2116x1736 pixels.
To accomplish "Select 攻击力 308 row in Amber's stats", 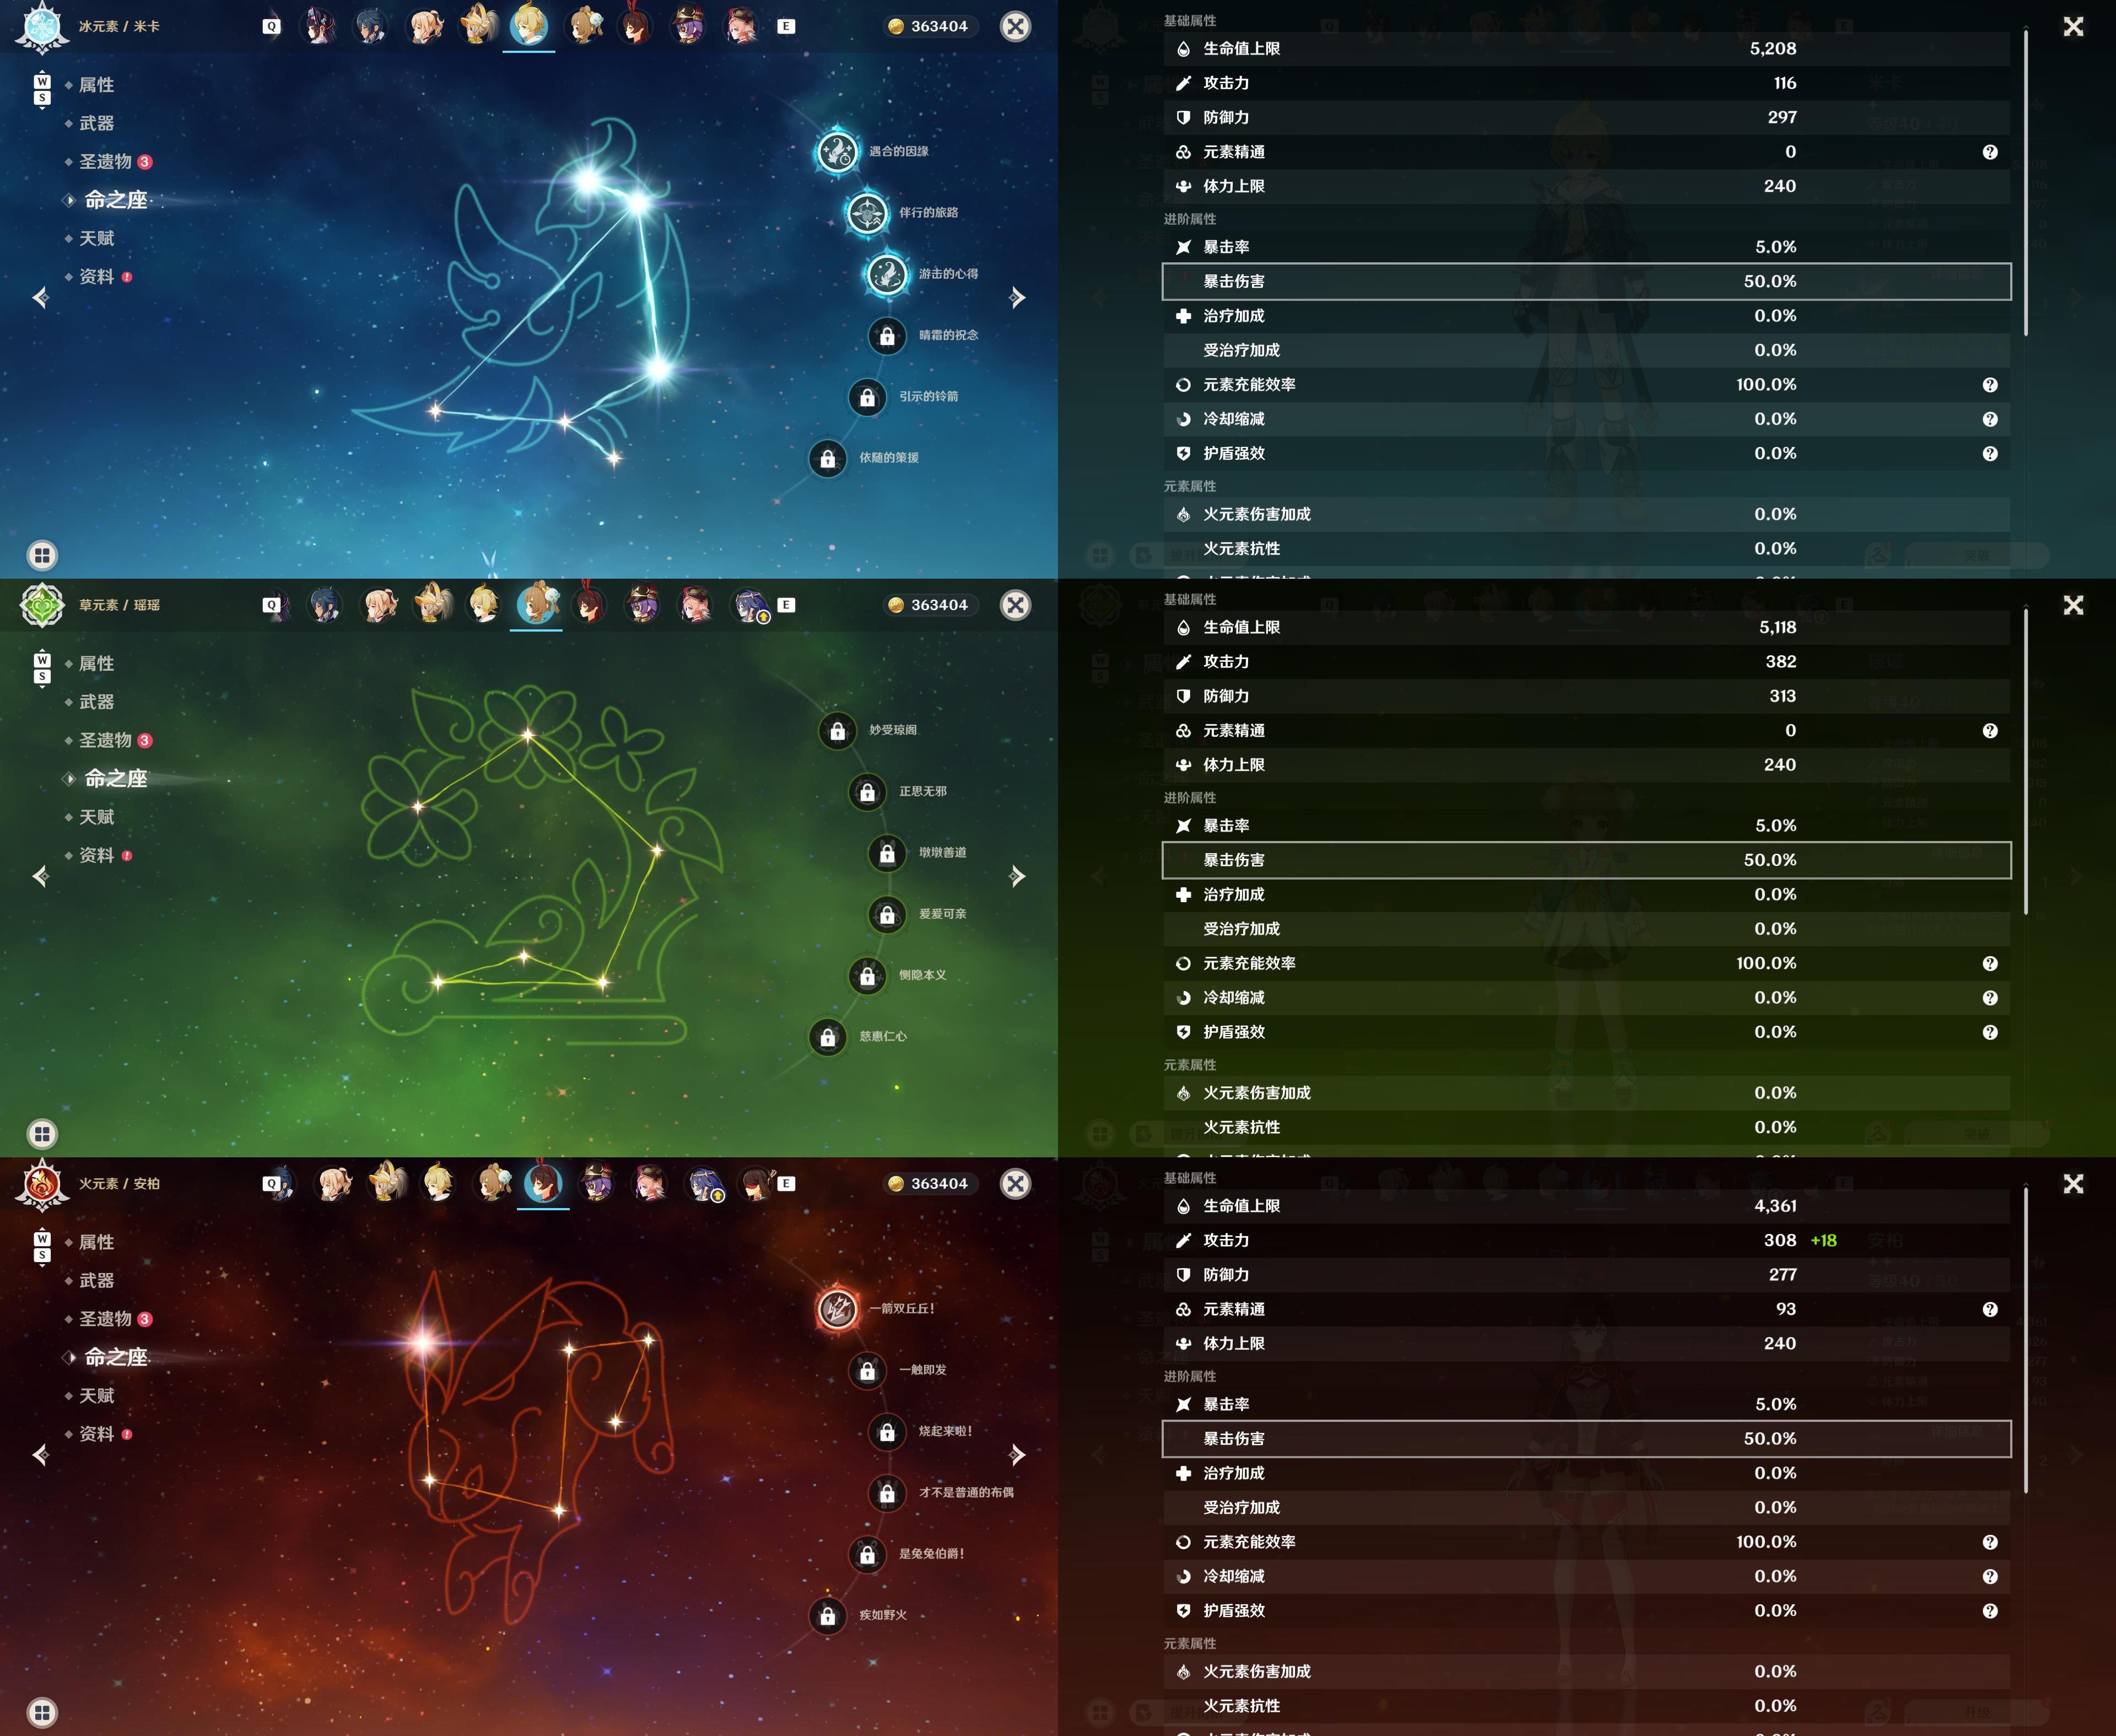I will click(1586, 1240).
